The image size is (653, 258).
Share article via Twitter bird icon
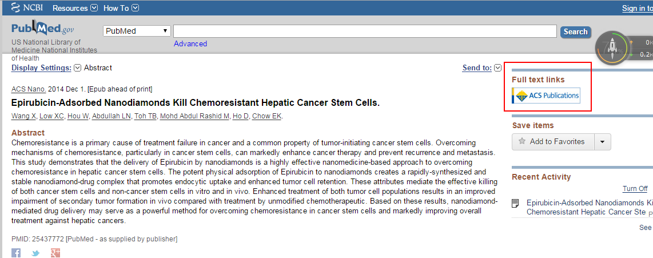[36, 253]
